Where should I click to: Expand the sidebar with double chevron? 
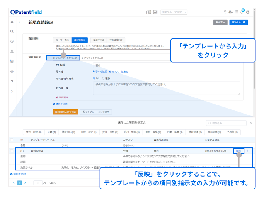pos(12,91)
